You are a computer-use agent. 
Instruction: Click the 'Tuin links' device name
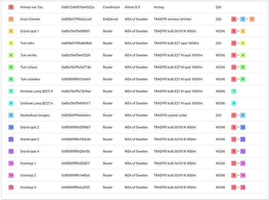coord(27,43)
